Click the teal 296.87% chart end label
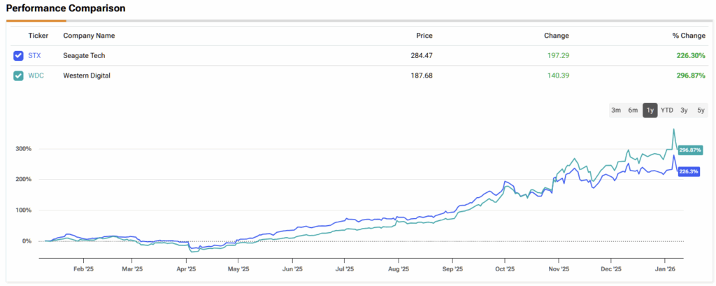Screen dimensions: 716x286 click(x=690, y=150)
